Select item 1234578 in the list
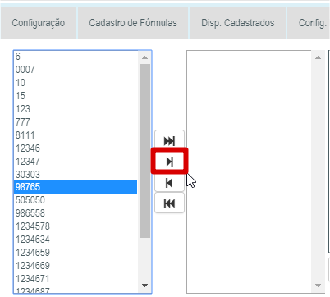The width and height of the screenshot is (330, 297). point(76,226)
